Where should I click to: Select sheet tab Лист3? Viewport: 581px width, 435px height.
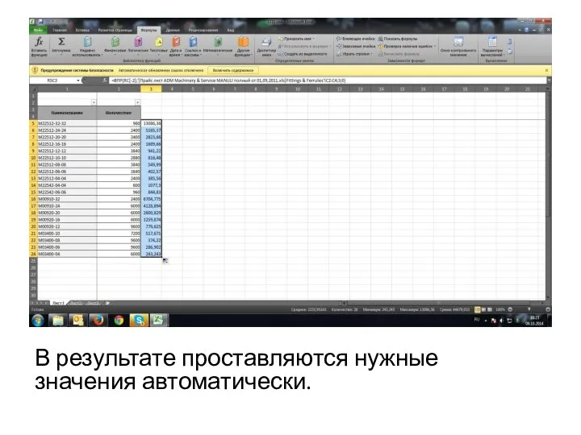point(94,303)
